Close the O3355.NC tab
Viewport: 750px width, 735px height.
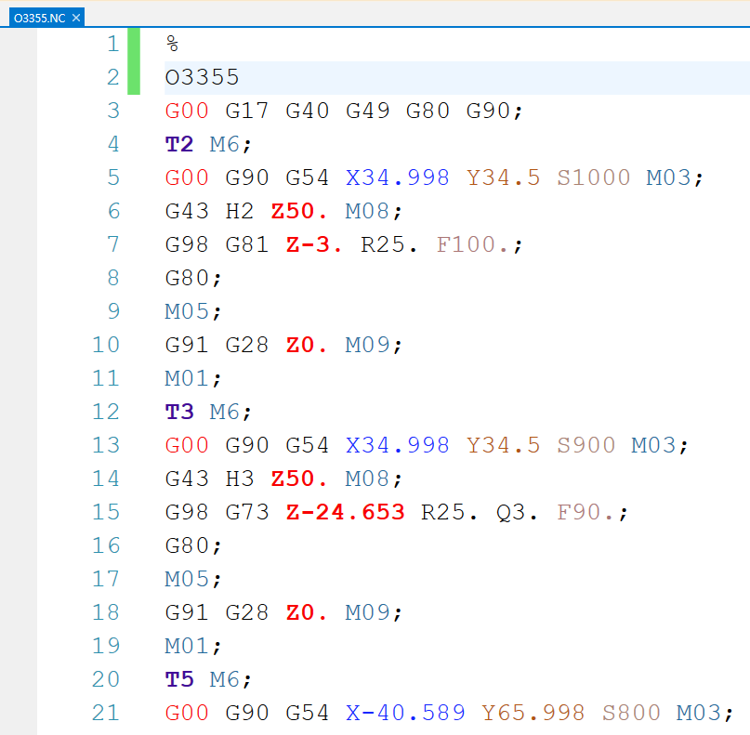pyautogui.click(x=76, y=19)
